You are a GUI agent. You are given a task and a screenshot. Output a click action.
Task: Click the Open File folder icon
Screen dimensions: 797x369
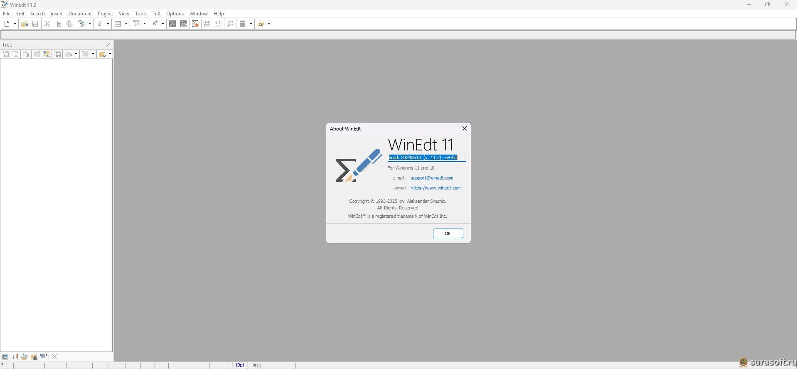(25, 24)
